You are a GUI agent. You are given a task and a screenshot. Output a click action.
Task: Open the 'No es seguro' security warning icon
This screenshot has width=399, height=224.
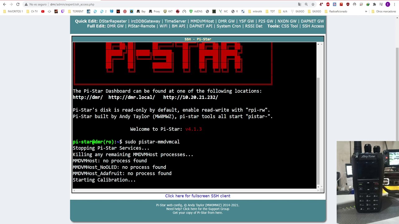point(26,4)
